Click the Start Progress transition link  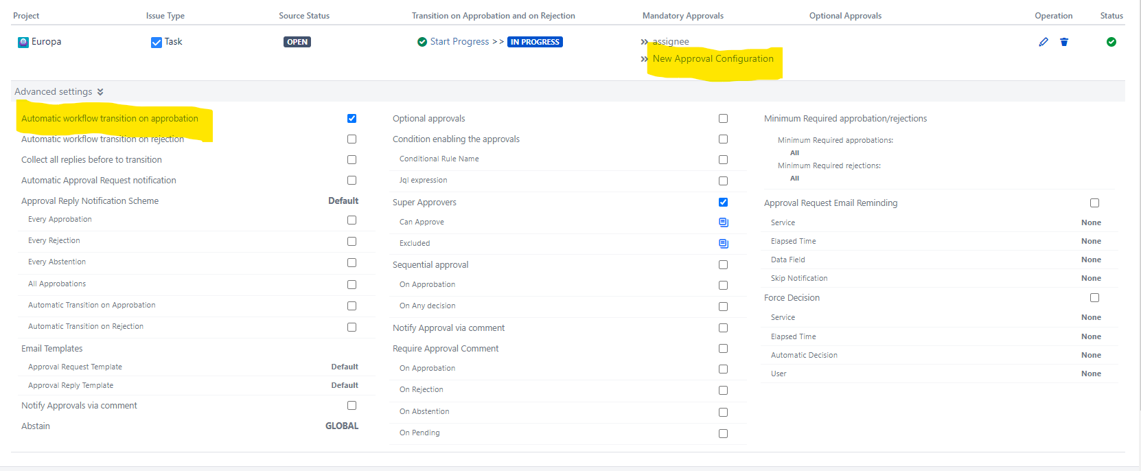point(459,42)
